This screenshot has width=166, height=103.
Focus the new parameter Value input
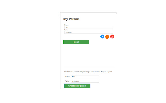click(x=85, y=81)
